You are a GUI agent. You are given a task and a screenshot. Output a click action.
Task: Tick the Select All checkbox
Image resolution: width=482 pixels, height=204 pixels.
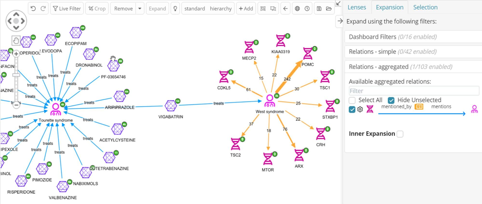[352, 100]
